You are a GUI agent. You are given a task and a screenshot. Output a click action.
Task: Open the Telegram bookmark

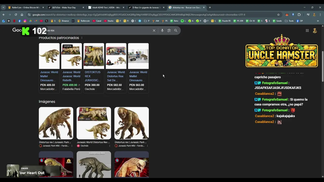[140, 21]
